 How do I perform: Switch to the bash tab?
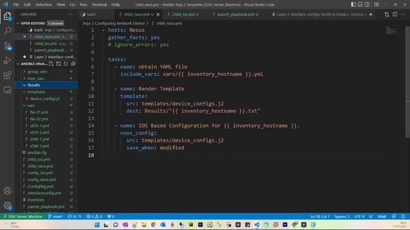92,14
